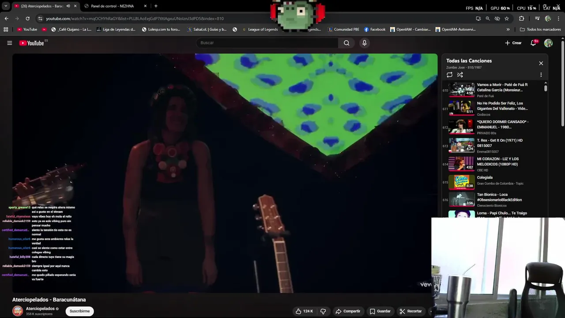Start voice search with the microphone
Image resolution: width=565 pixels, height=318 pixels.
pyautogui.click(x=364, y=43)
